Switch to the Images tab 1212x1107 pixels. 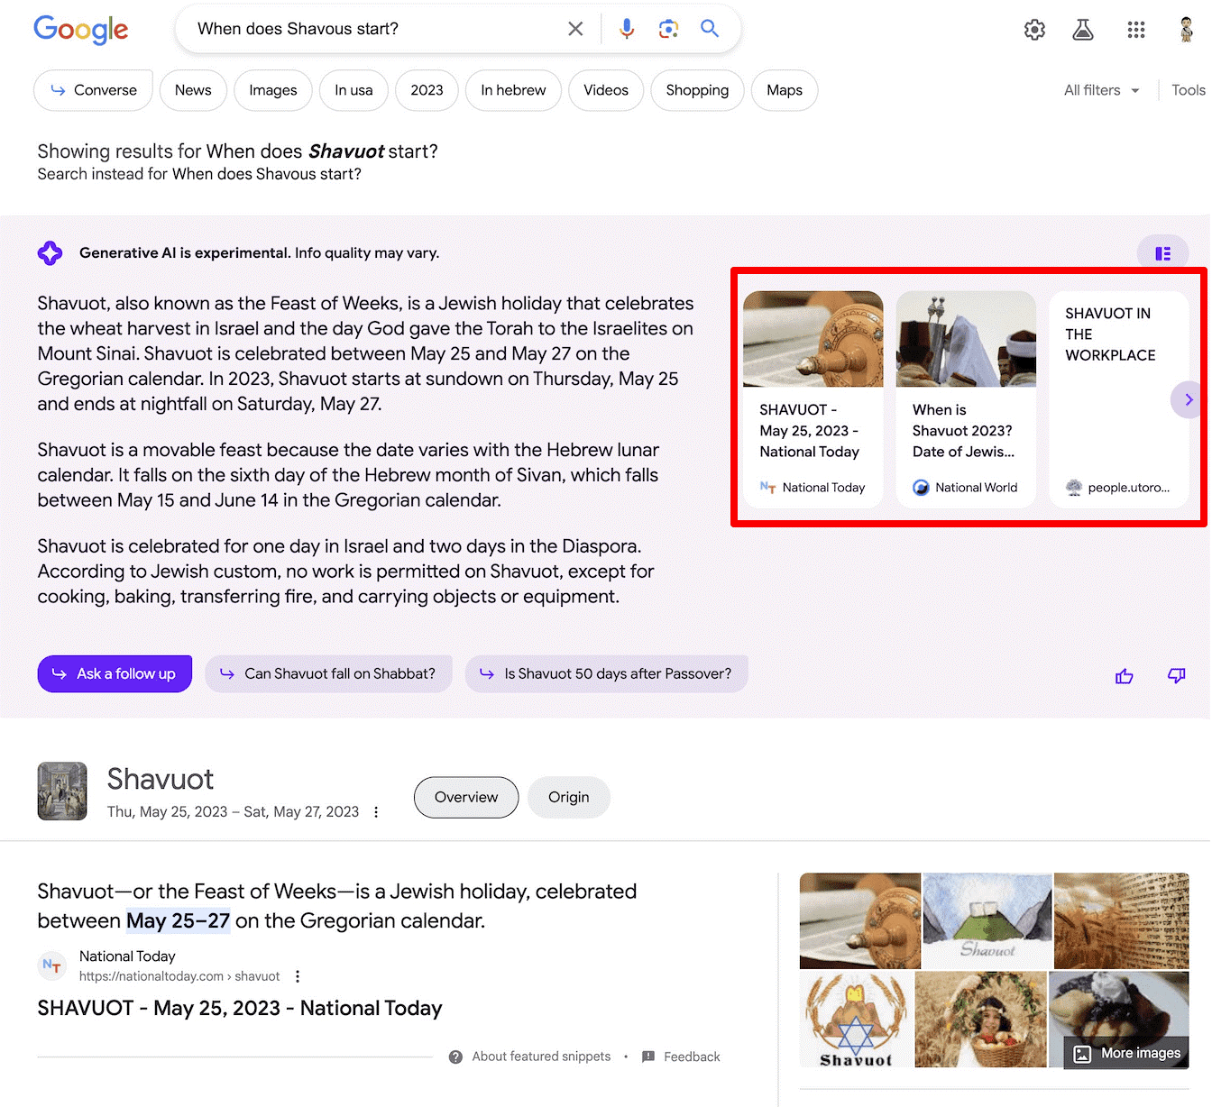pos(273,90)
